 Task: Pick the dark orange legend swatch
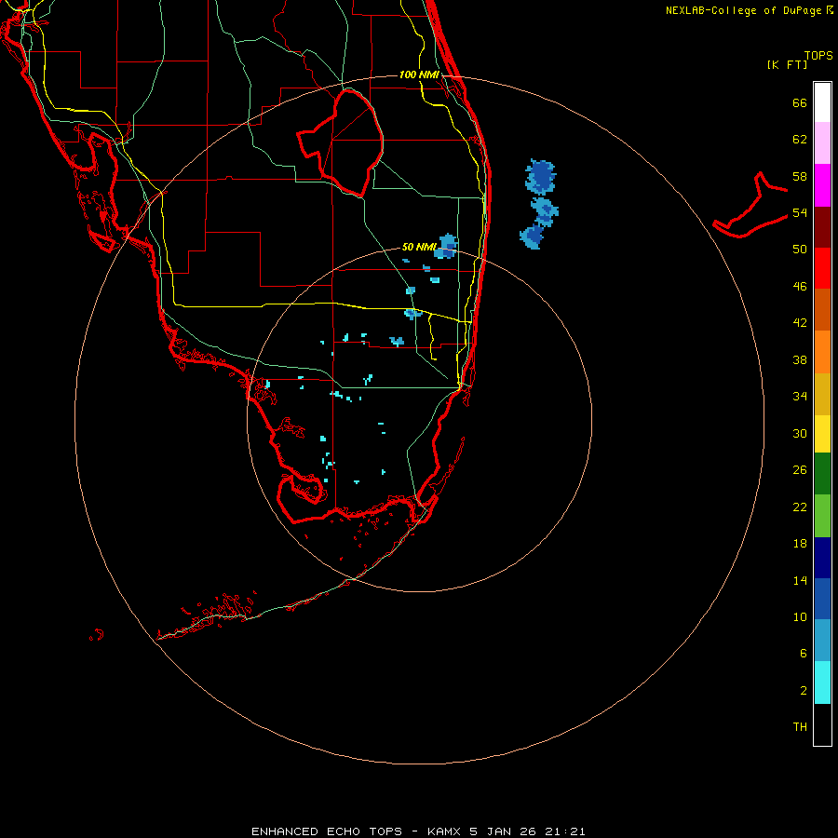[822, 309]
